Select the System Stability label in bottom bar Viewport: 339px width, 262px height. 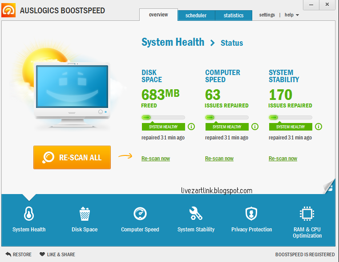tap(196, 230)
